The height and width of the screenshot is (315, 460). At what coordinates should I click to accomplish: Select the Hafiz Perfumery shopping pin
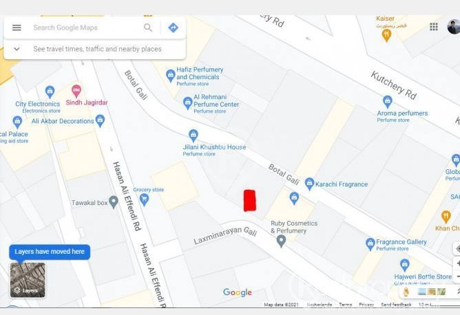tap(171, 76)
